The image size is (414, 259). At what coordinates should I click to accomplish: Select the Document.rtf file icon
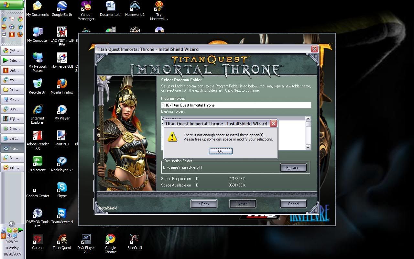tap(110, 9)
